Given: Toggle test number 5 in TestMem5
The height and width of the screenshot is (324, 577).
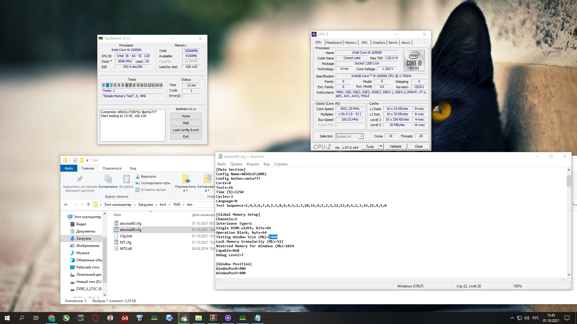Looking at the screenshot, I should [x=123, y=85].
